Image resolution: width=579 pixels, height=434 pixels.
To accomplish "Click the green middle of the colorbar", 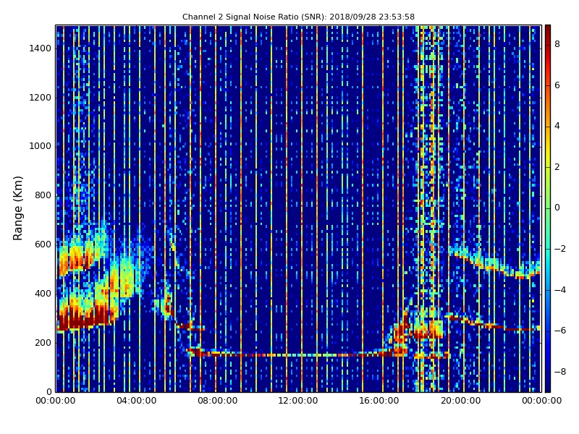I will pos(548,208).
